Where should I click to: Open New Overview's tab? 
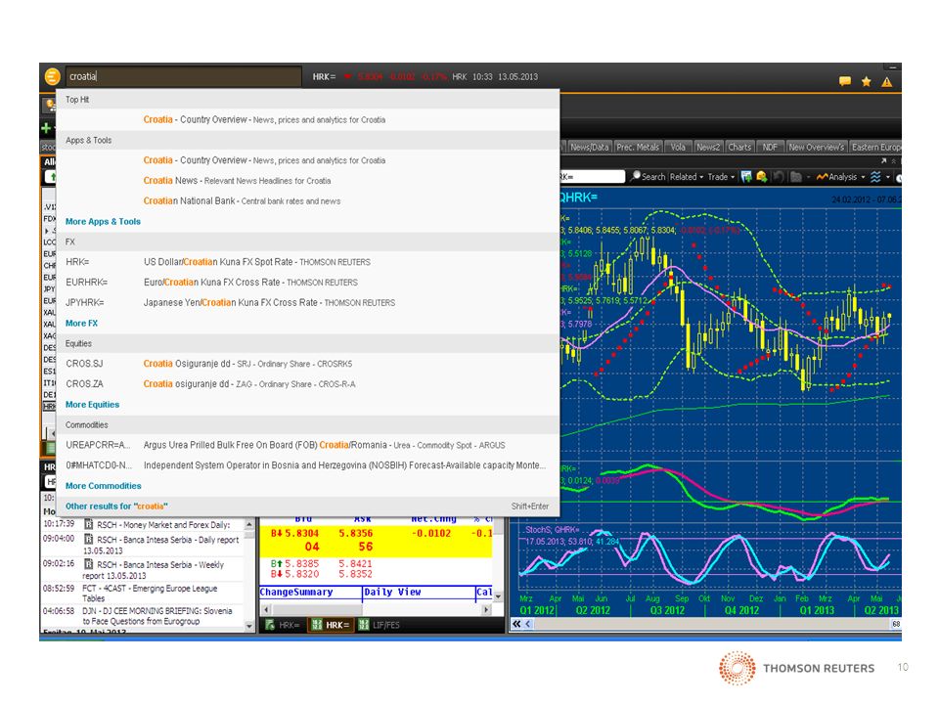(x=816, y=147)
